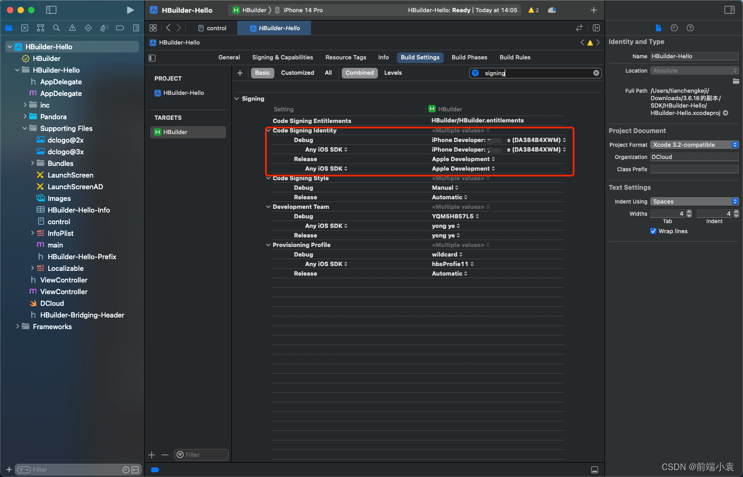
Task: Toggle the inspectors panel on right
Action: coord(729,10)
